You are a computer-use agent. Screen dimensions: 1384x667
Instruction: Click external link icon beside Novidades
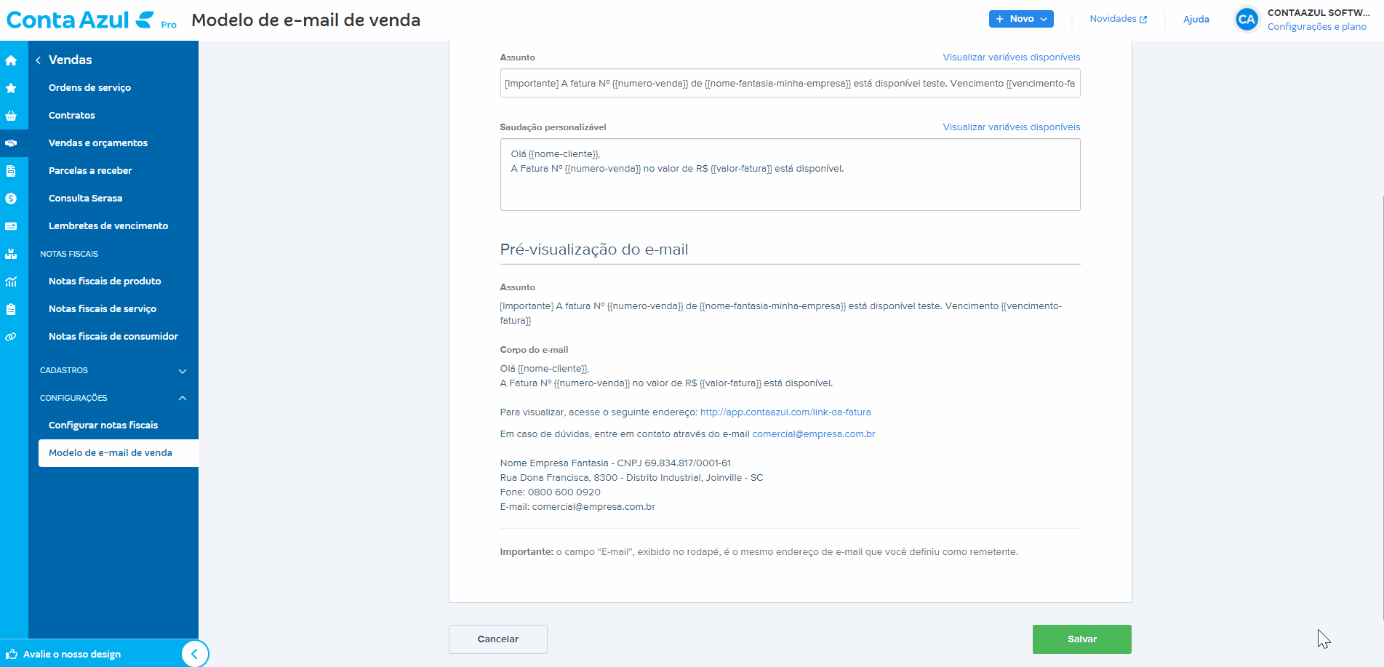(1143, 20)
